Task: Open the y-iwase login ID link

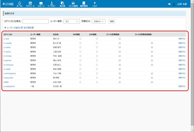Action: (7, 47)
